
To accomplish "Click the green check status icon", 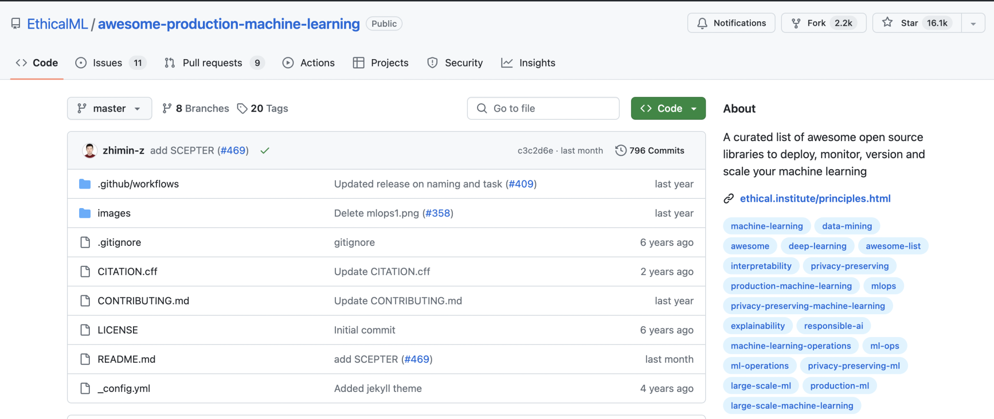I will pos(265,151).
